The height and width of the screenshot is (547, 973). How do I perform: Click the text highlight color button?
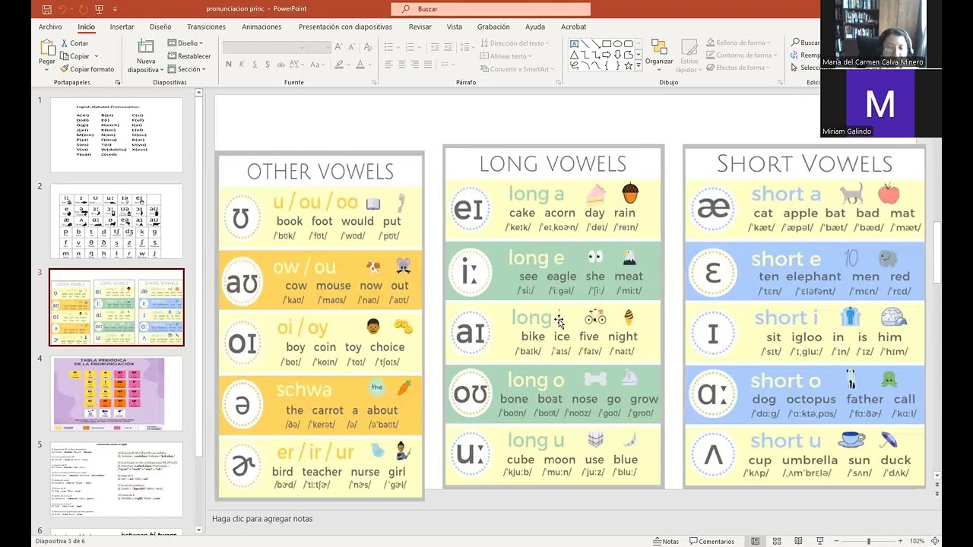click(341, 65)
